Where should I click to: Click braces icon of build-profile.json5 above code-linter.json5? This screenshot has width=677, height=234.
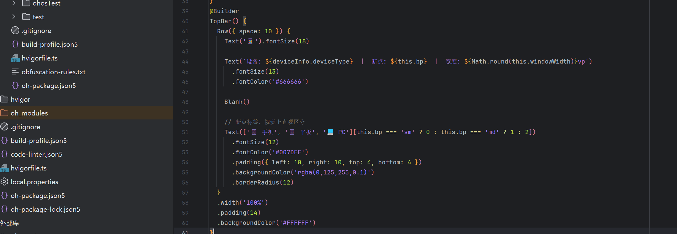pos(4,140)
